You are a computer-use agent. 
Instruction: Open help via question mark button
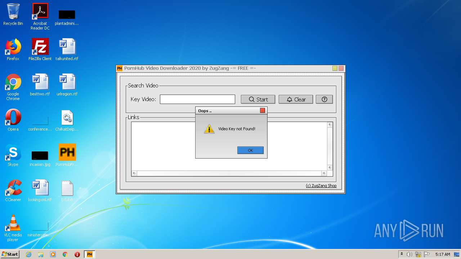[324, 100]
